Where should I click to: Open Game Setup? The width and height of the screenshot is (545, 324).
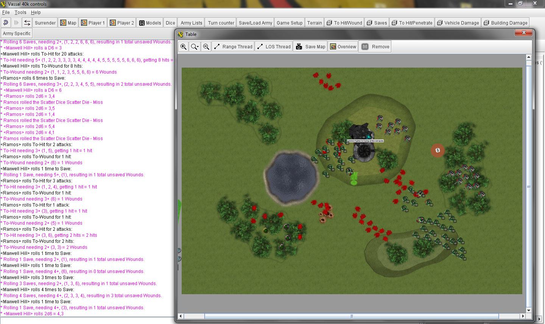click(290, 23)
